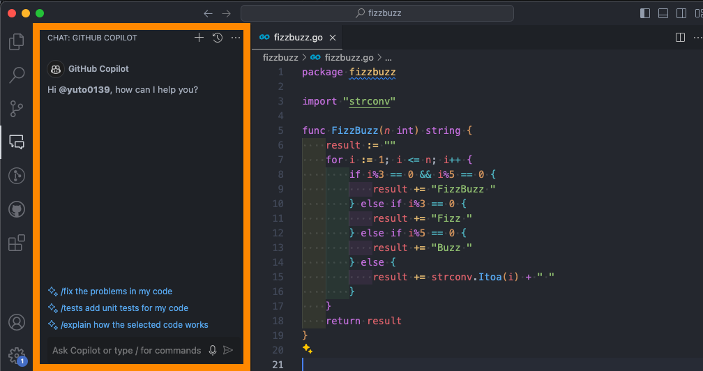The width and height of the screenshot is (703, 371).
Task: Click fizzbuzz.go in breadcrumb
Action: (x=349, y=58)
